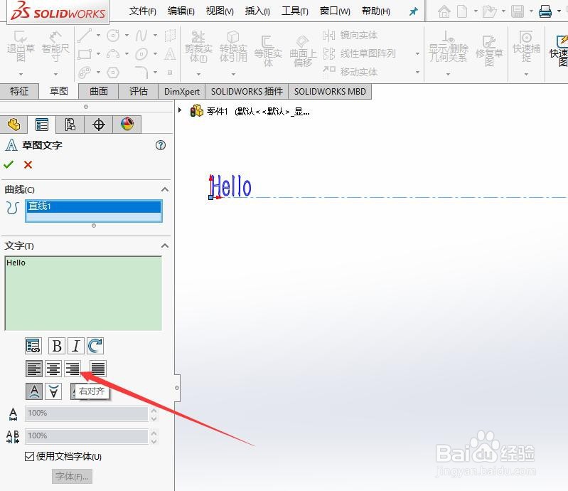Click the Link to Property icon
Image resolution: width=568 pixels, height=491 pixels.
(33, 346)
